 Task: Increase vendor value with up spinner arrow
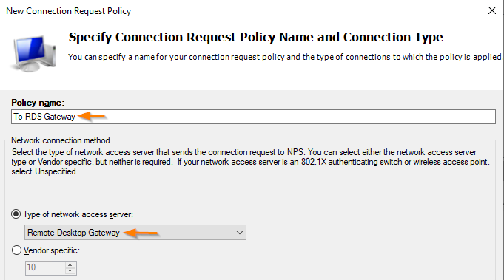coord(70,265)
